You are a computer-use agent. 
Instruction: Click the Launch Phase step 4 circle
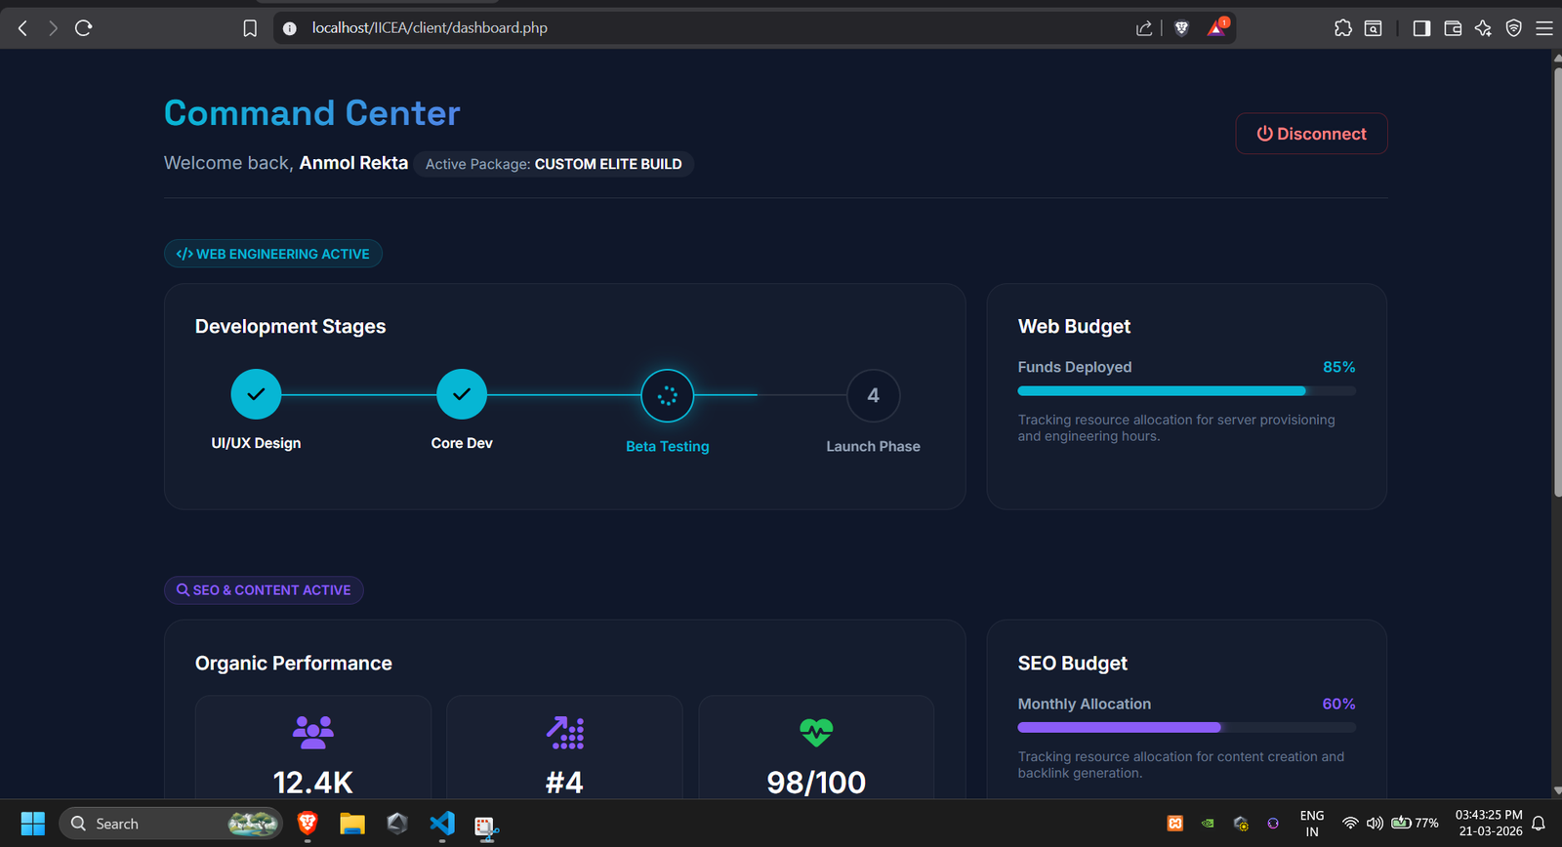pyautogui.click(x=873, y=395)
